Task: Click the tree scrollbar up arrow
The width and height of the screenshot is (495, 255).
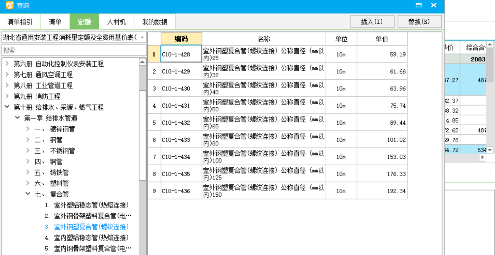Action: click(142, 62)
